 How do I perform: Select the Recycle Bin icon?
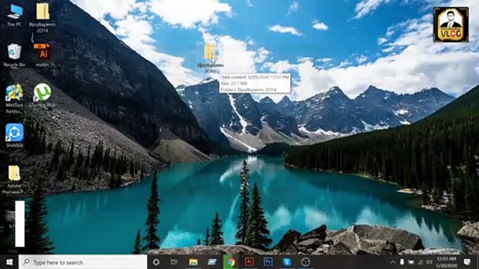pyautogui.click(x=14, y=55)
